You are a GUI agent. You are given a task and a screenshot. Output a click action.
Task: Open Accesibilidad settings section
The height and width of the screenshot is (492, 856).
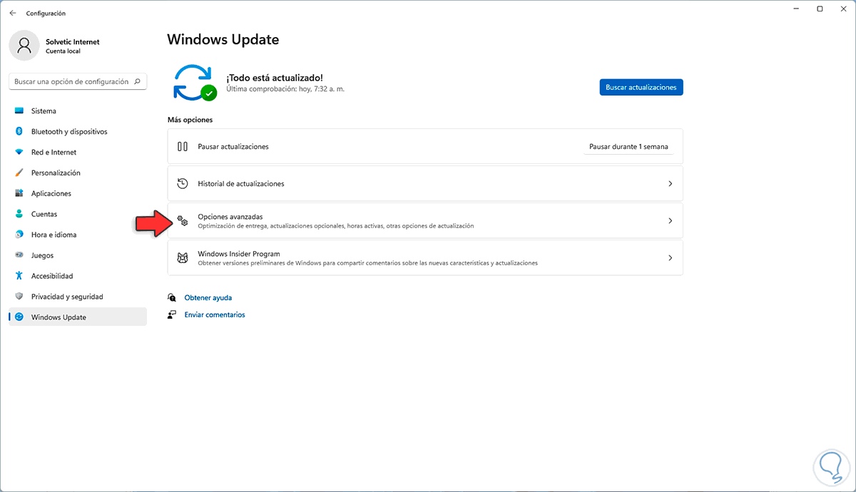(78, 276)
